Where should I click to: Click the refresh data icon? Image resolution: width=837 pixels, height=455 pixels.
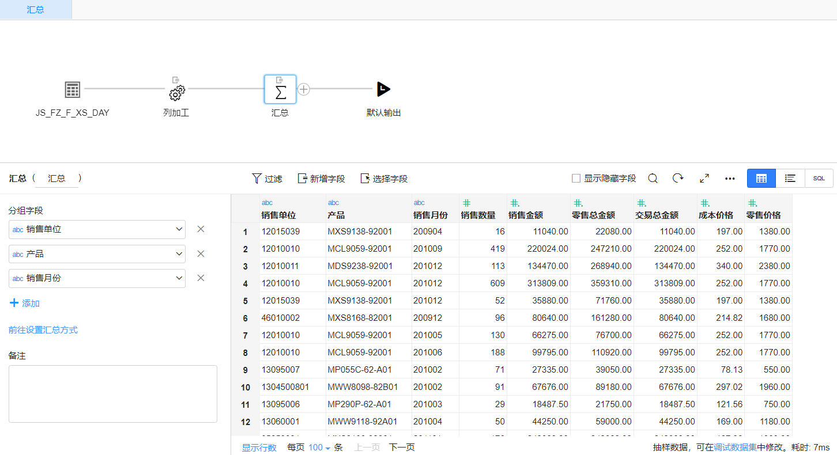point(678,179)
